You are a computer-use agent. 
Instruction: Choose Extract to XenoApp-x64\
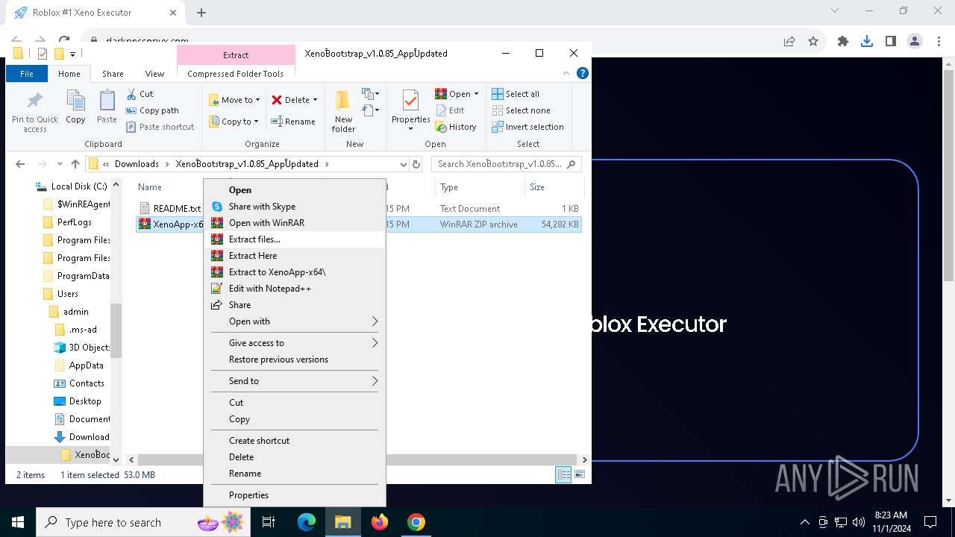point(295,272)
